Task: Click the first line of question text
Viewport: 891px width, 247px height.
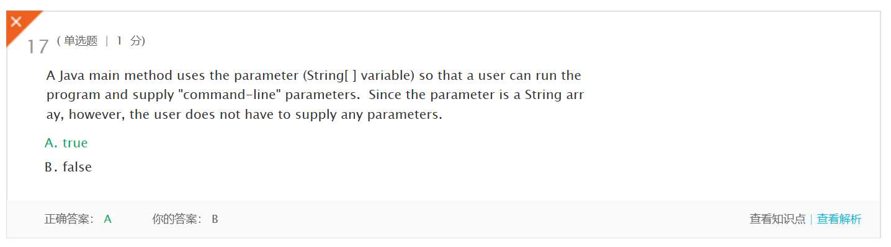Action: (x=314, y=76)
